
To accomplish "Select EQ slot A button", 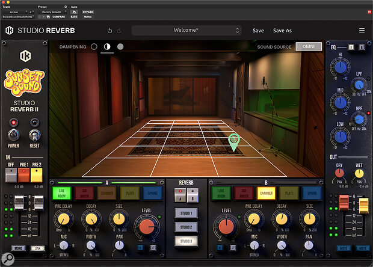I will 351,48.
